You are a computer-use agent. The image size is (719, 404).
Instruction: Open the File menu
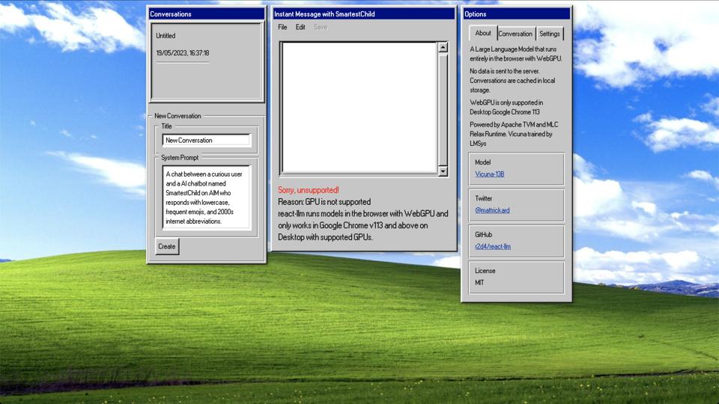(282, 28)
